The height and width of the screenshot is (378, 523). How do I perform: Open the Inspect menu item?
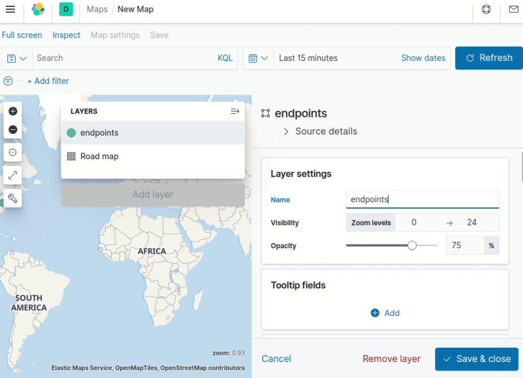(x=66, y=35)
